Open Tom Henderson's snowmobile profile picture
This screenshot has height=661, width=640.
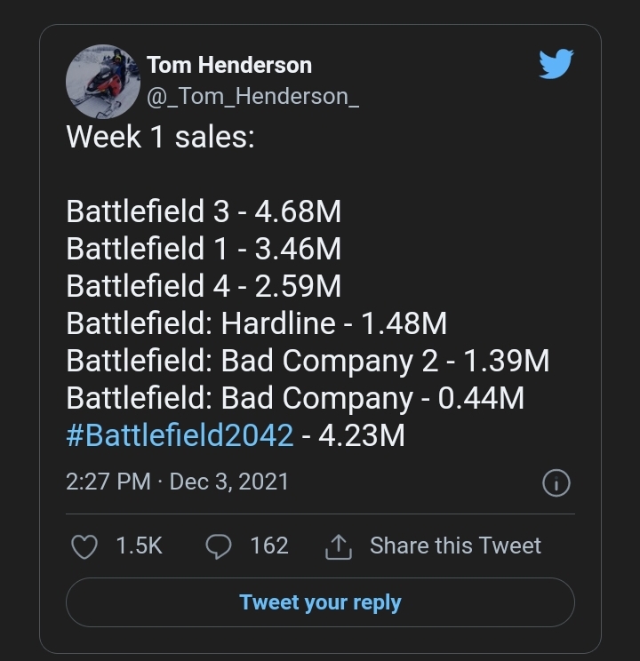point(103,82)
